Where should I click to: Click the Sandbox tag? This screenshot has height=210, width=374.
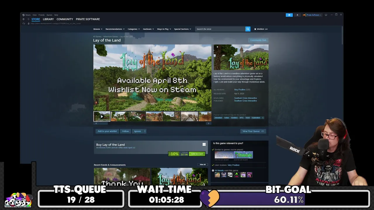(x=234, y=118)
